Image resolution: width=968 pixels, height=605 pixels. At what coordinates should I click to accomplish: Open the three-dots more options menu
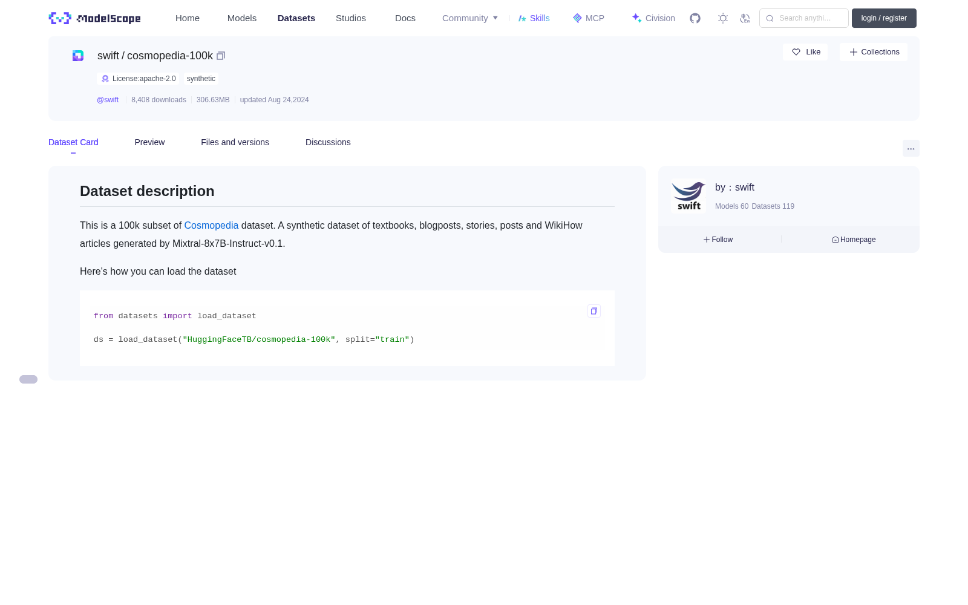coord(911,148)
